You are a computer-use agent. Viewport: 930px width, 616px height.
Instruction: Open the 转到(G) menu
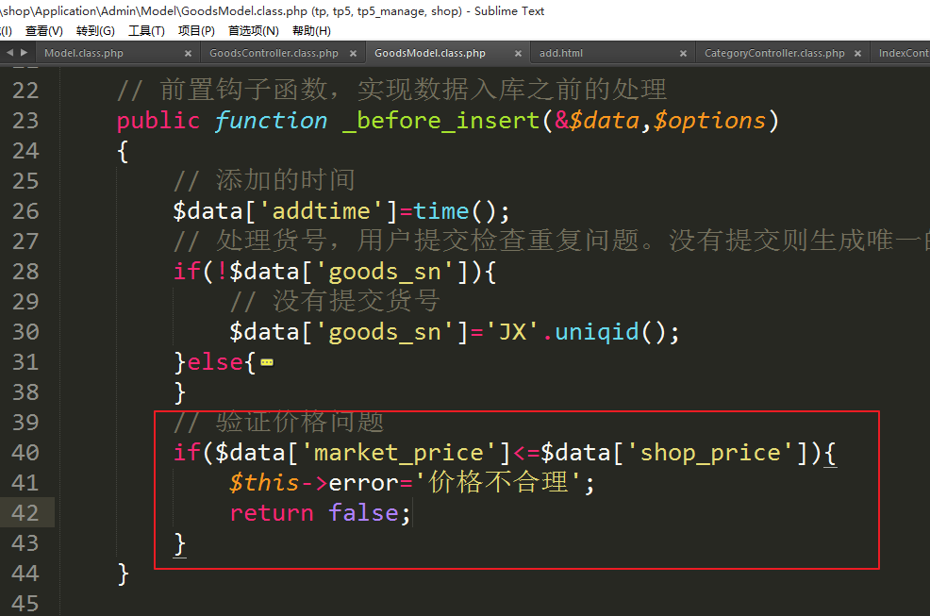[95, 31]
